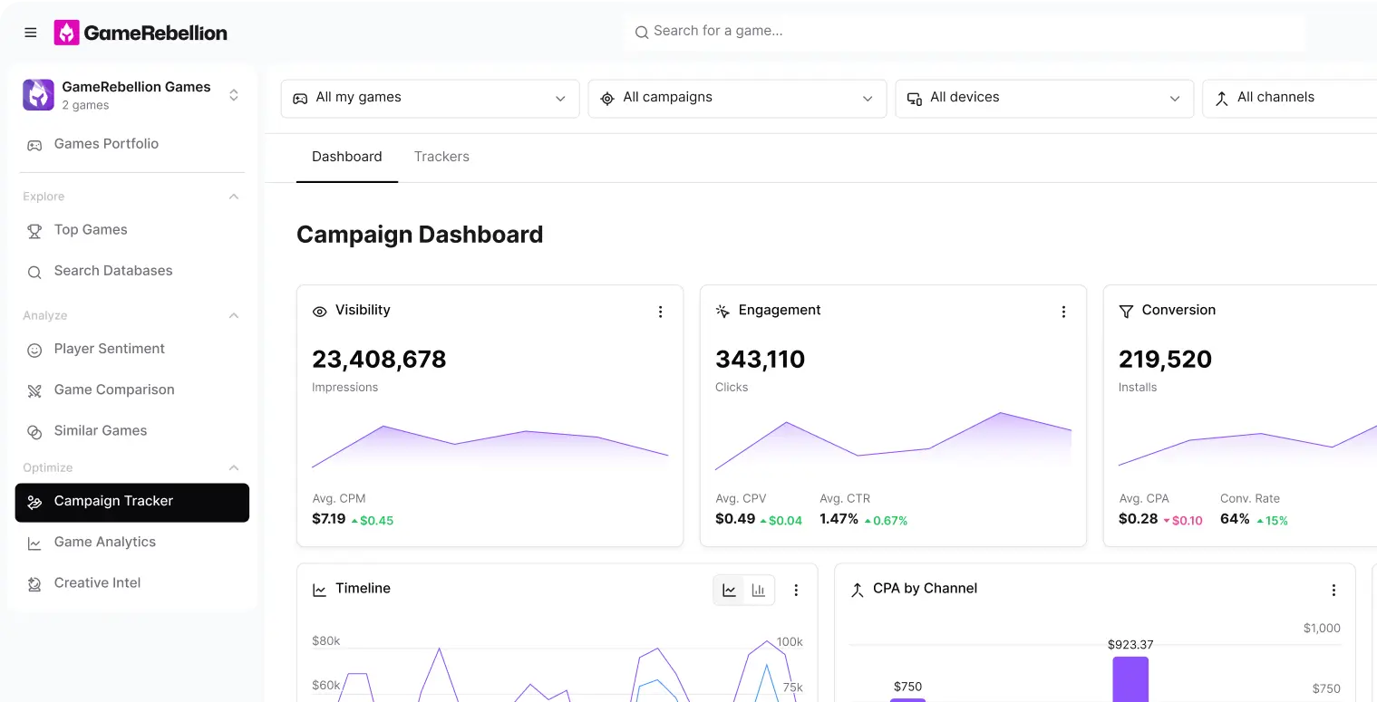This screenshot has width=1377, height=702.
Task: Open Top Games from sidebar
Action: point(91,230)
